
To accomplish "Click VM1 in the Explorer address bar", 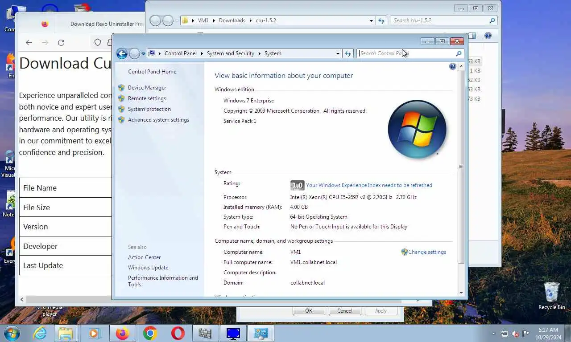I will pos(203,20).
